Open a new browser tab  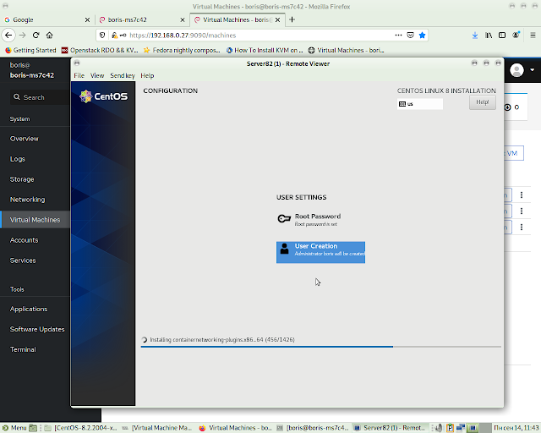point(292,19)
